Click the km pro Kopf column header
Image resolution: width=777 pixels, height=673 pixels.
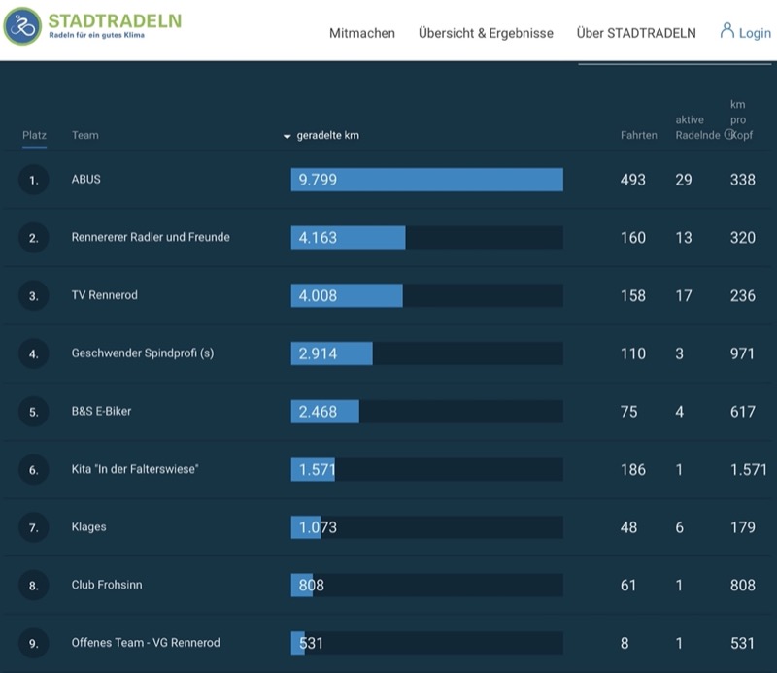click(741, 119)
